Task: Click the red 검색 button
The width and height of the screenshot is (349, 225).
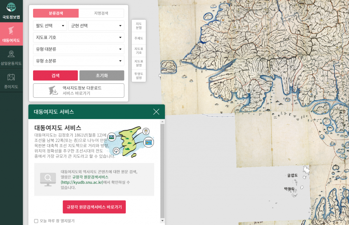Action: 56,75
